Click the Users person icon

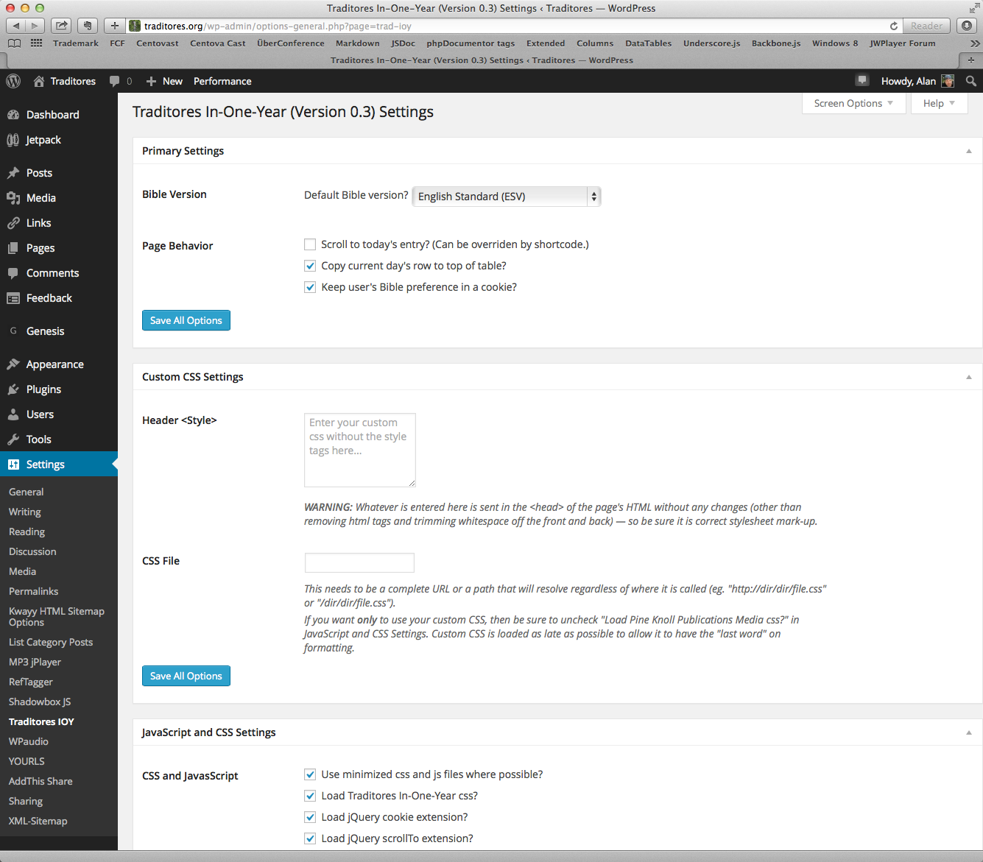pyautogui.click(x=13, y=414)
